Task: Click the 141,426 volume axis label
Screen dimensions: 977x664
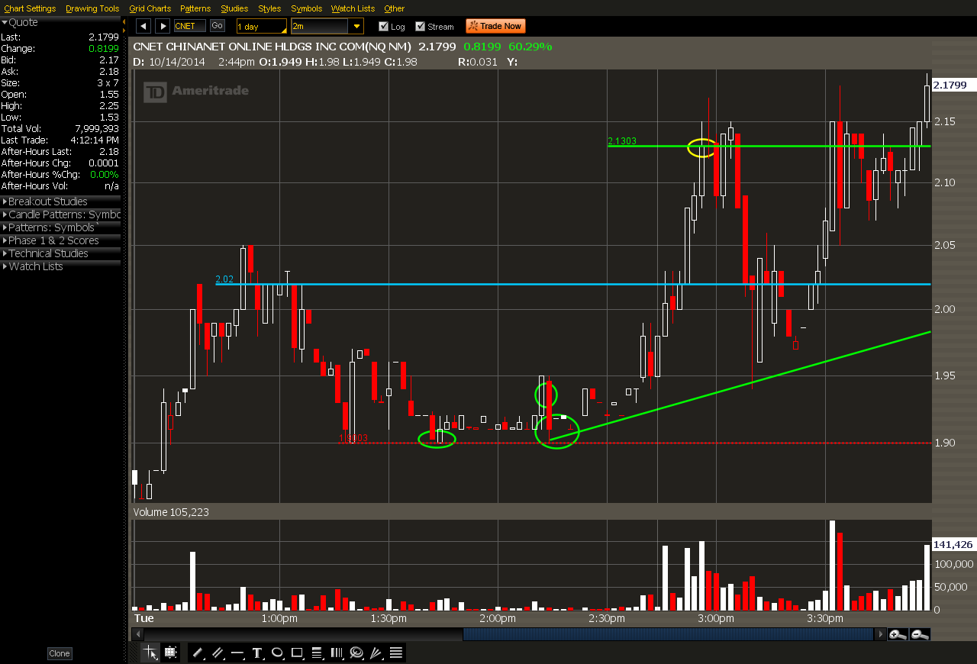Action: click(953, 544)
